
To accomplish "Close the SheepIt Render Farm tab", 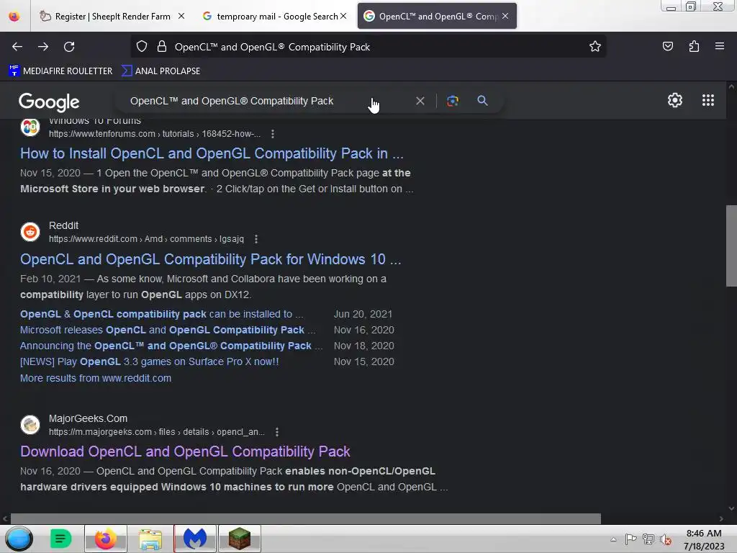I will (x=181, y=16).
